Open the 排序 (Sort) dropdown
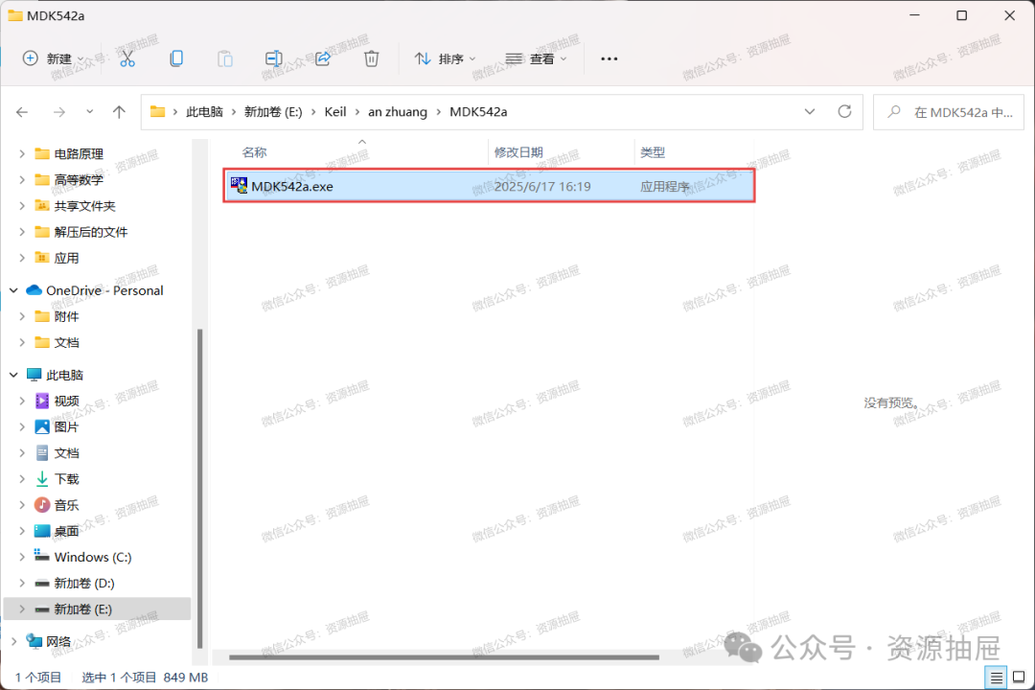The height and width of the screenshot is (690, 1035). point(445,58)
